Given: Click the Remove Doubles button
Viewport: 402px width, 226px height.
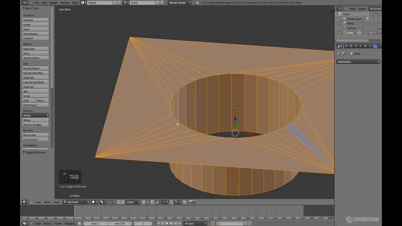Looking at the screenshot, I should pos(35,125).
